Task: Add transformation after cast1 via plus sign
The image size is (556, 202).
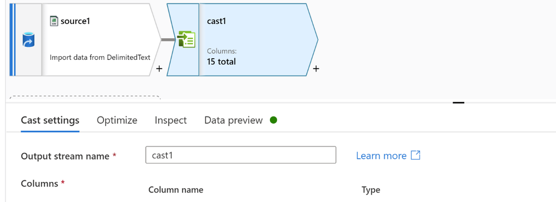Action: (x=316, y=69)
